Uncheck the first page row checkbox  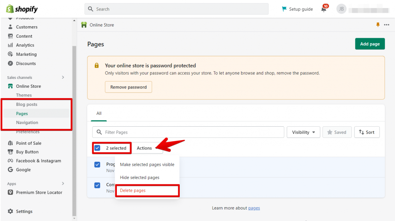[x=98, y=164]
